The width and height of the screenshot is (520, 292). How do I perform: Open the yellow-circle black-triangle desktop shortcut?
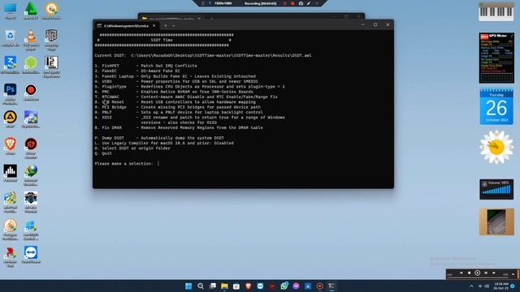10,119
